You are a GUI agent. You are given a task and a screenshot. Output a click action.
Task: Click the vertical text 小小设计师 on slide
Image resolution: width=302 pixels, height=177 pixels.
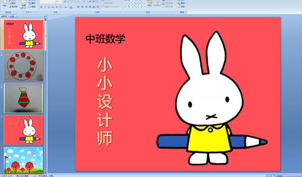tap(105, 101)
